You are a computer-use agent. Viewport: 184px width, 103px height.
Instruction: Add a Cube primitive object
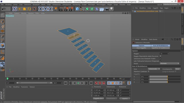click(77, 9)
